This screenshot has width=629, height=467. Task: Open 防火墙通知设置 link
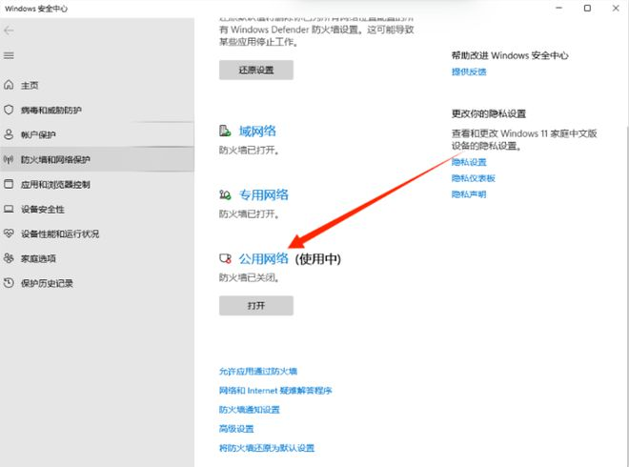click(x=250, y=410)
